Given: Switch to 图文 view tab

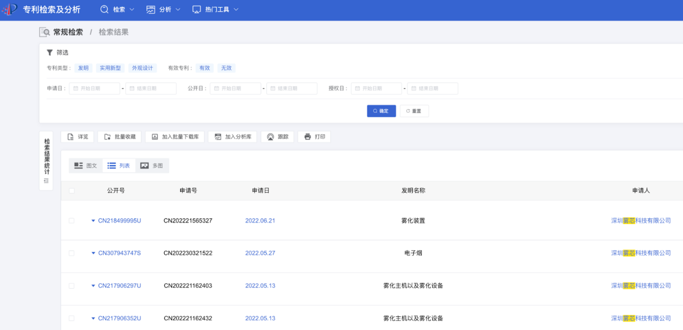Looking at the screenshot, I should [86, 166].
